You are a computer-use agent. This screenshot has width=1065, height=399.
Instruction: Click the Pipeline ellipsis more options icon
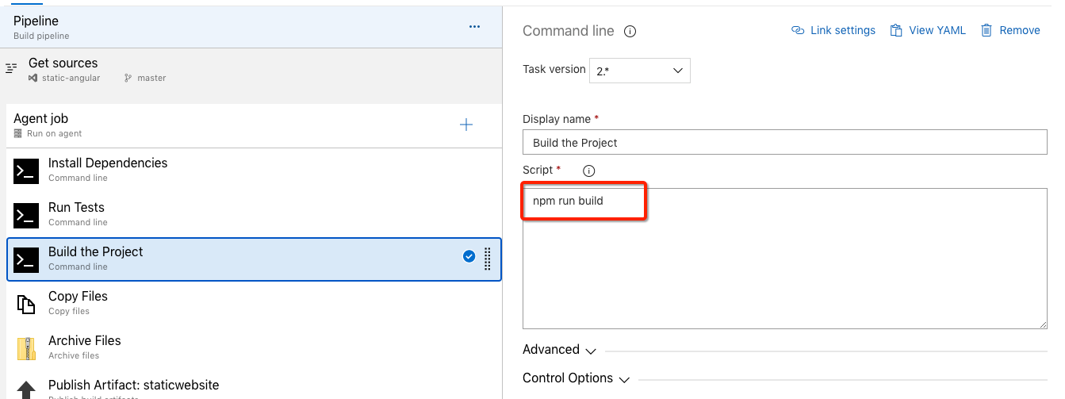tap(474, 27)
